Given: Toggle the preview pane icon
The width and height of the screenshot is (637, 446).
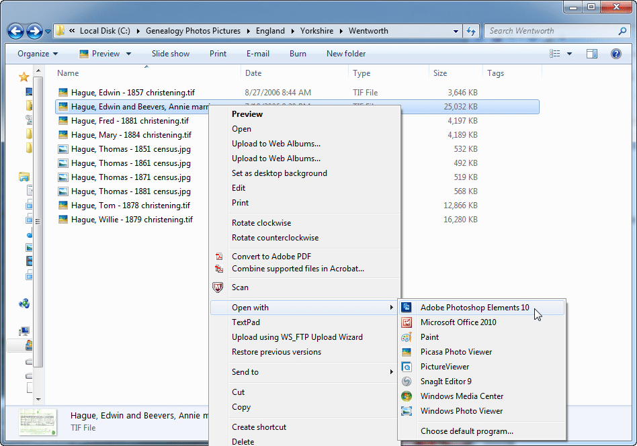Looking at the screenshot, I should 592,54.
